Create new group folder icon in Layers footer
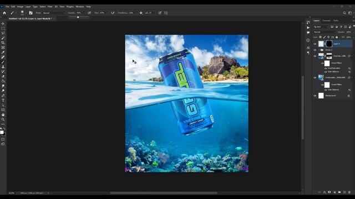This screenshot has height=199, width=355. coord(339,192)
